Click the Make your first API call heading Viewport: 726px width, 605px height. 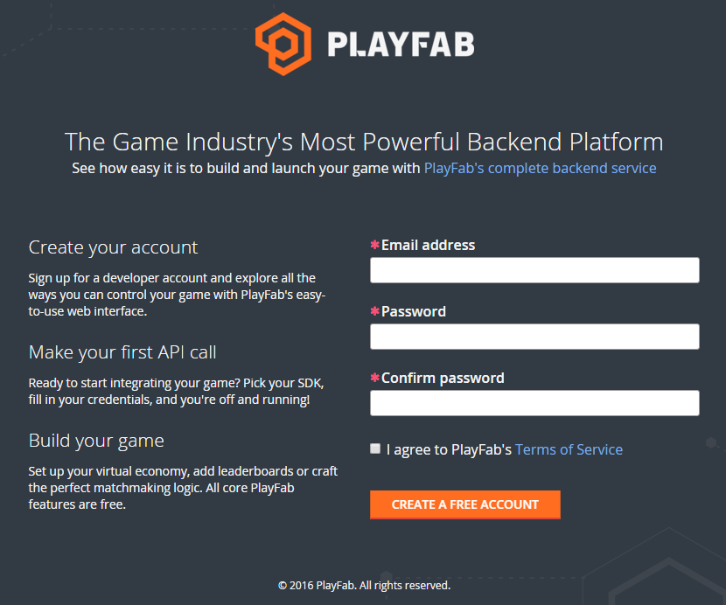click(x=122, y=352)
